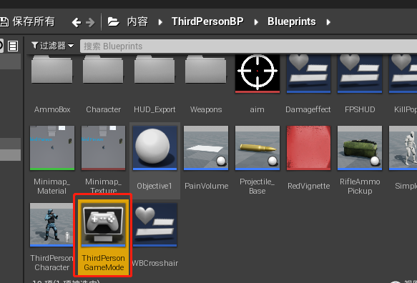Focus the 搜索 Blueprints search field
Viewport: 417px width, 283px height.
coord(248,46)
